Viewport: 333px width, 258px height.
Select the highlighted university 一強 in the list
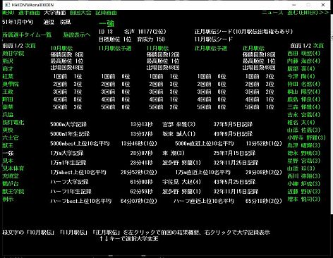(x=8, y=153)
